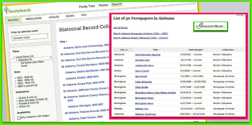Screen dimensions: 252x125
Task: Expand the 1950 to present date filter
Action: [16, 87]
